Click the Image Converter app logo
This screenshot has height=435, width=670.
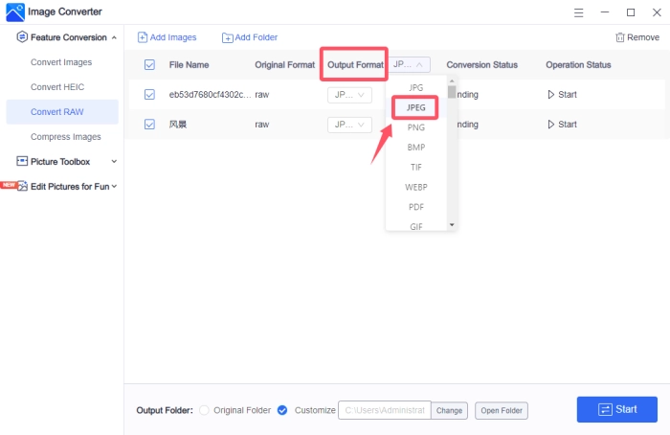[14, 12]
